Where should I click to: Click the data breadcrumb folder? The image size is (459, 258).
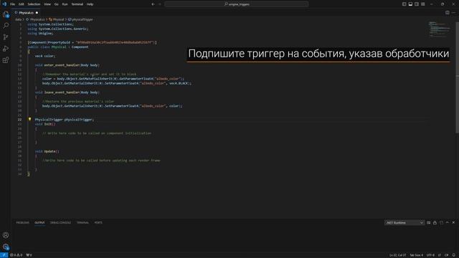click(18, 19)
